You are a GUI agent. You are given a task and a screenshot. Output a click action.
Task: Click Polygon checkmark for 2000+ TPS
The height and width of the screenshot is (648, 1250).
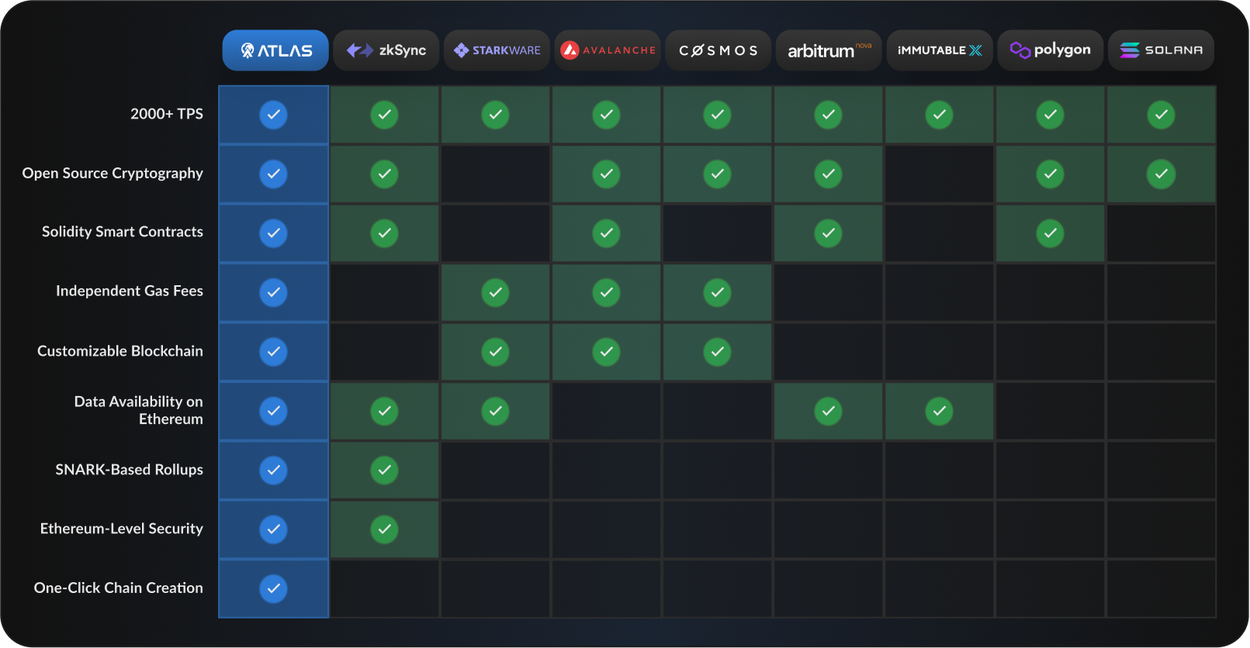tap(1050, 115)
